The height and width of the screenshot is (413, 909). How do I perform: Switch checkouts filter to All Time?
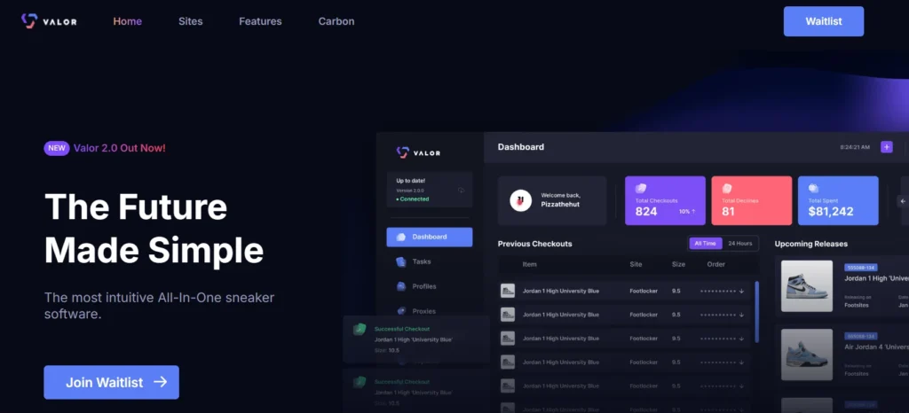tap(705, 244)
